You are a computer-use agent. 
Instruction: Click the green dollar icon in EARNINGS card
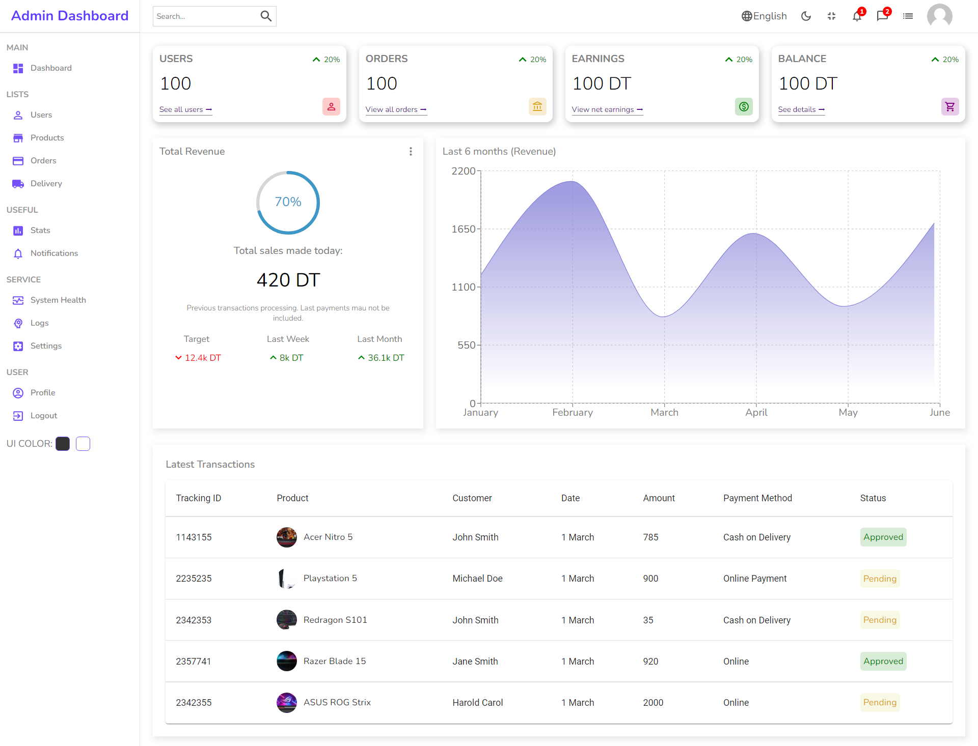tap(744, 107)
